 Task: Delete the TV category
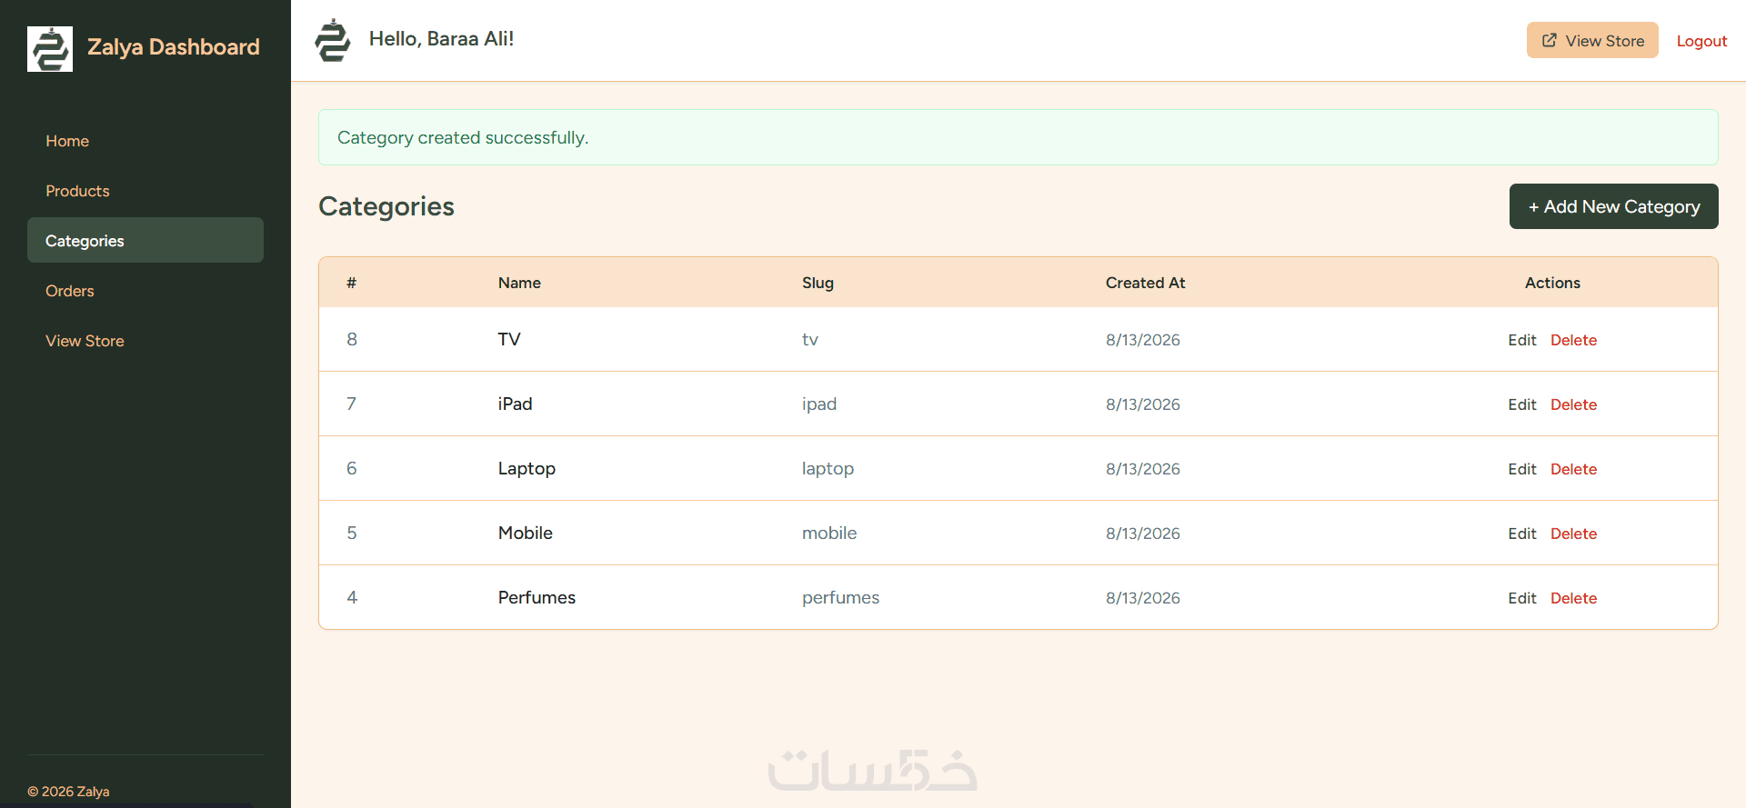1573,340
